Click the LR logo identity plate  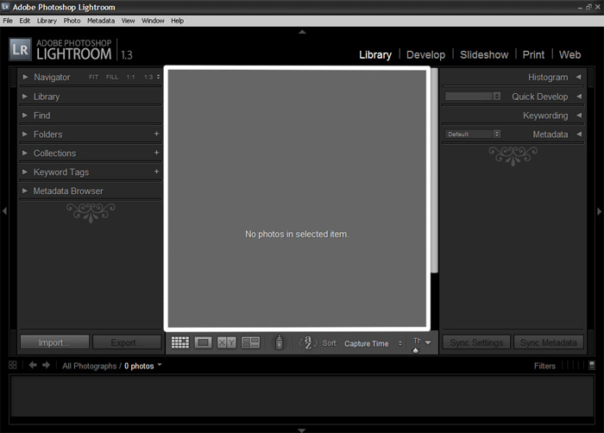pos(20,50)
